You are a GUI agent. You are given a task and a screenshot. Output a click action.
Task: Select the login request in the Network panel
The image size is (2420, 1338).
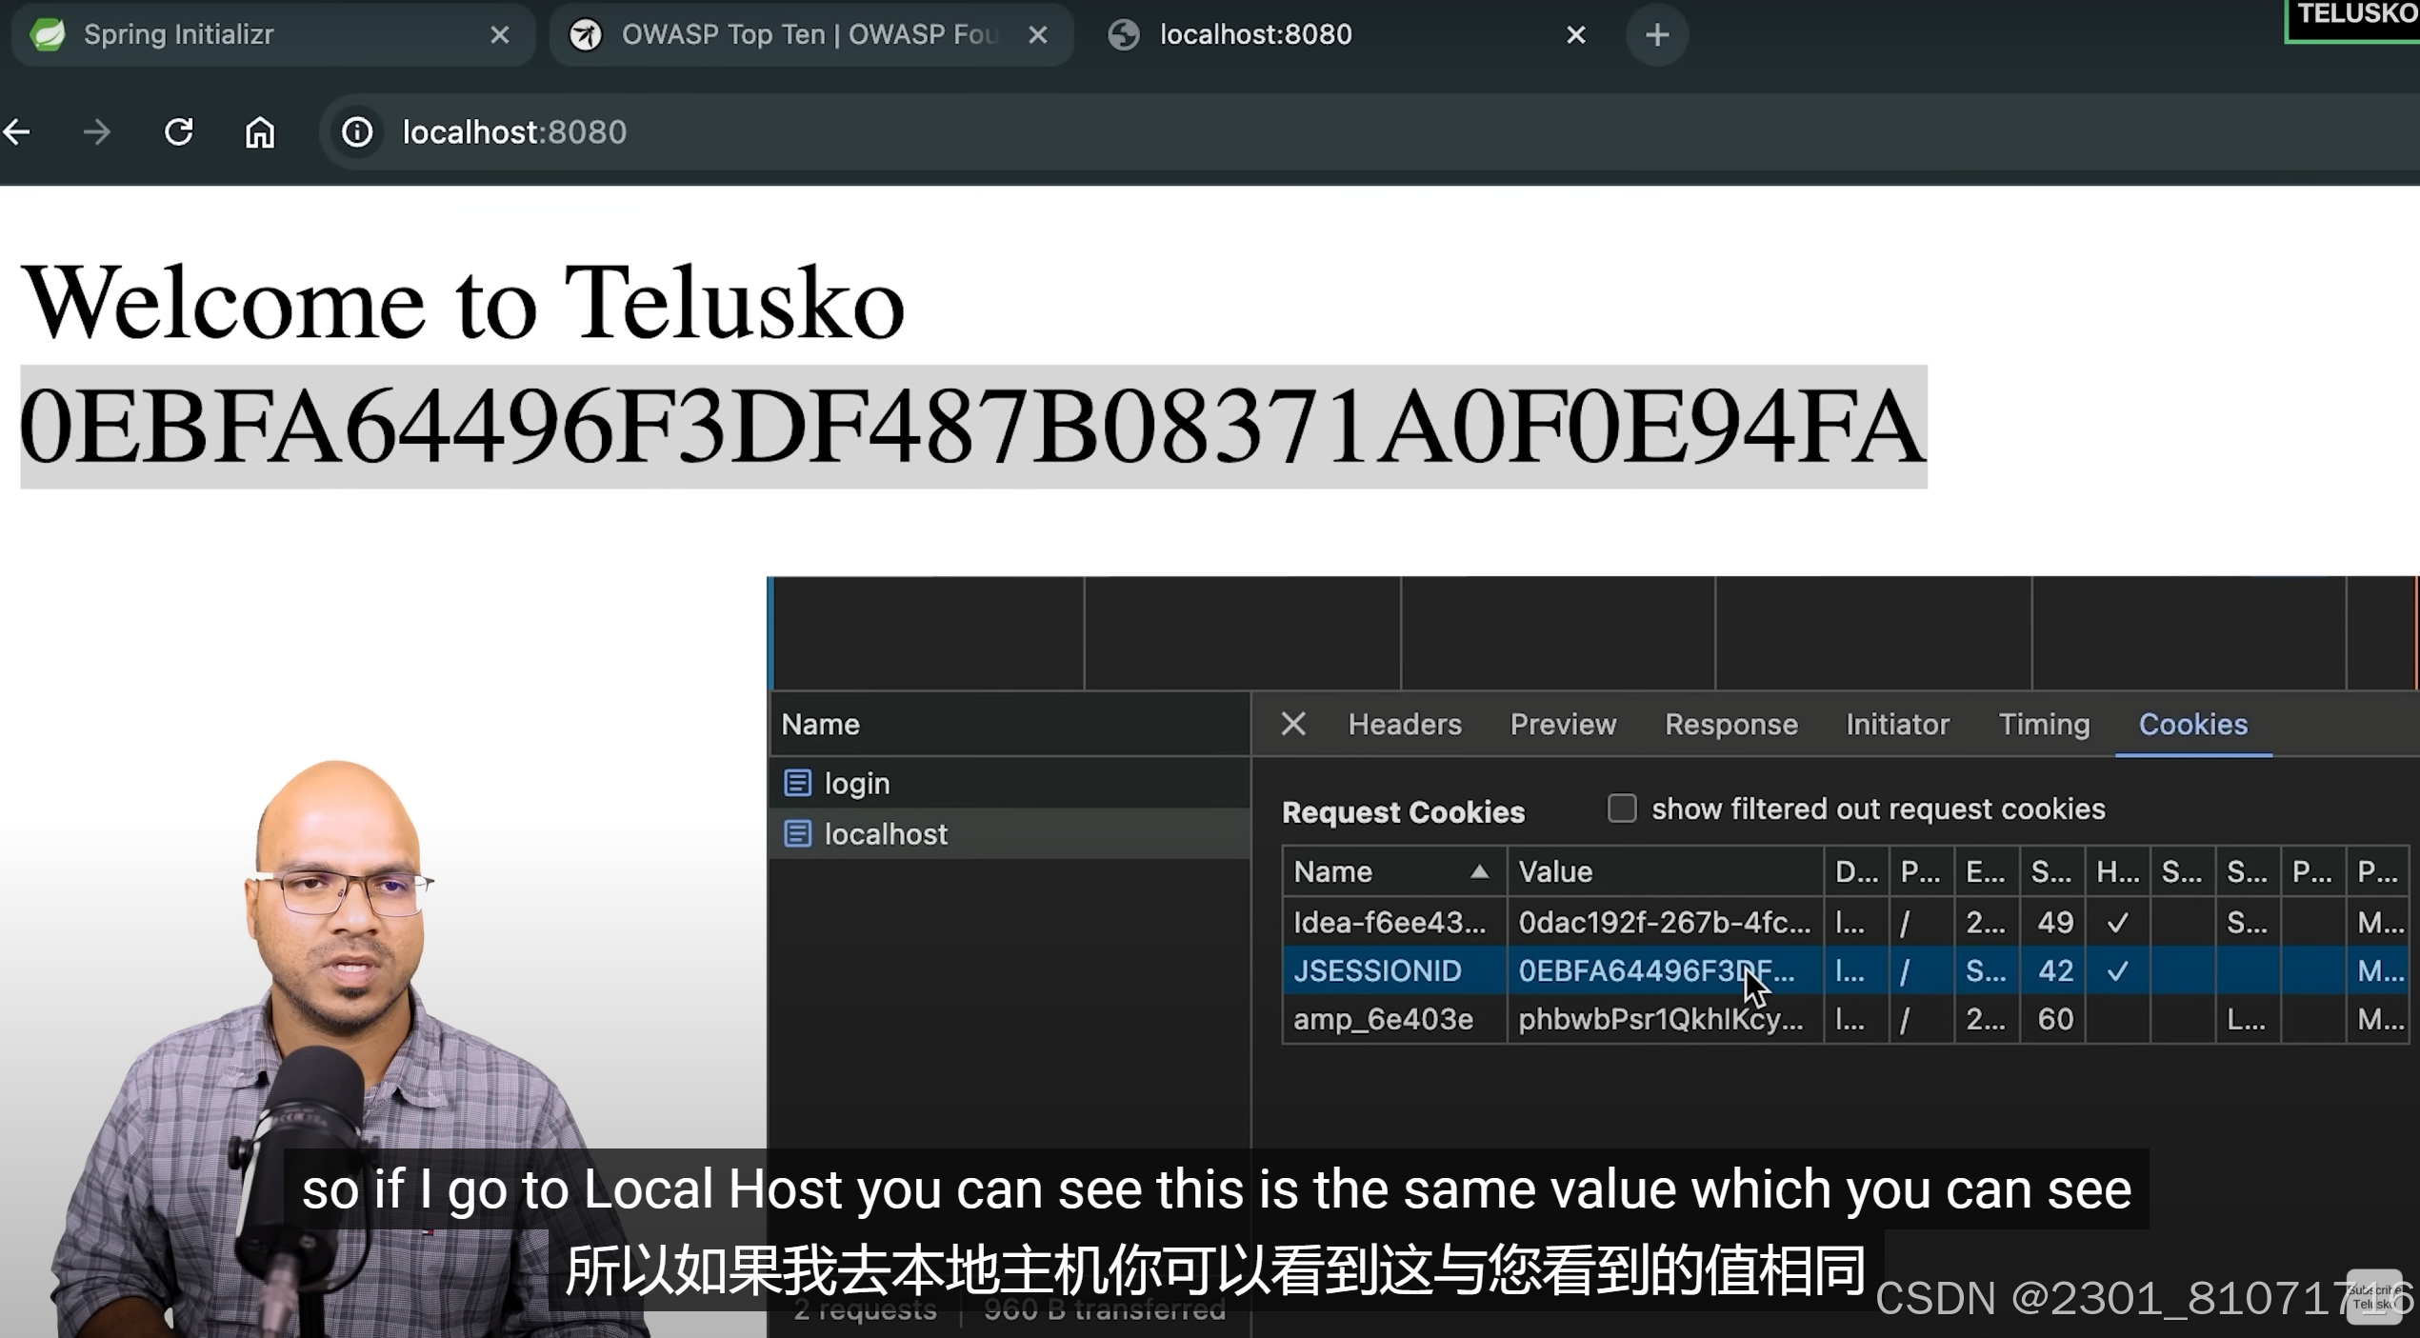pyautogui.click(x=855, y=782)
